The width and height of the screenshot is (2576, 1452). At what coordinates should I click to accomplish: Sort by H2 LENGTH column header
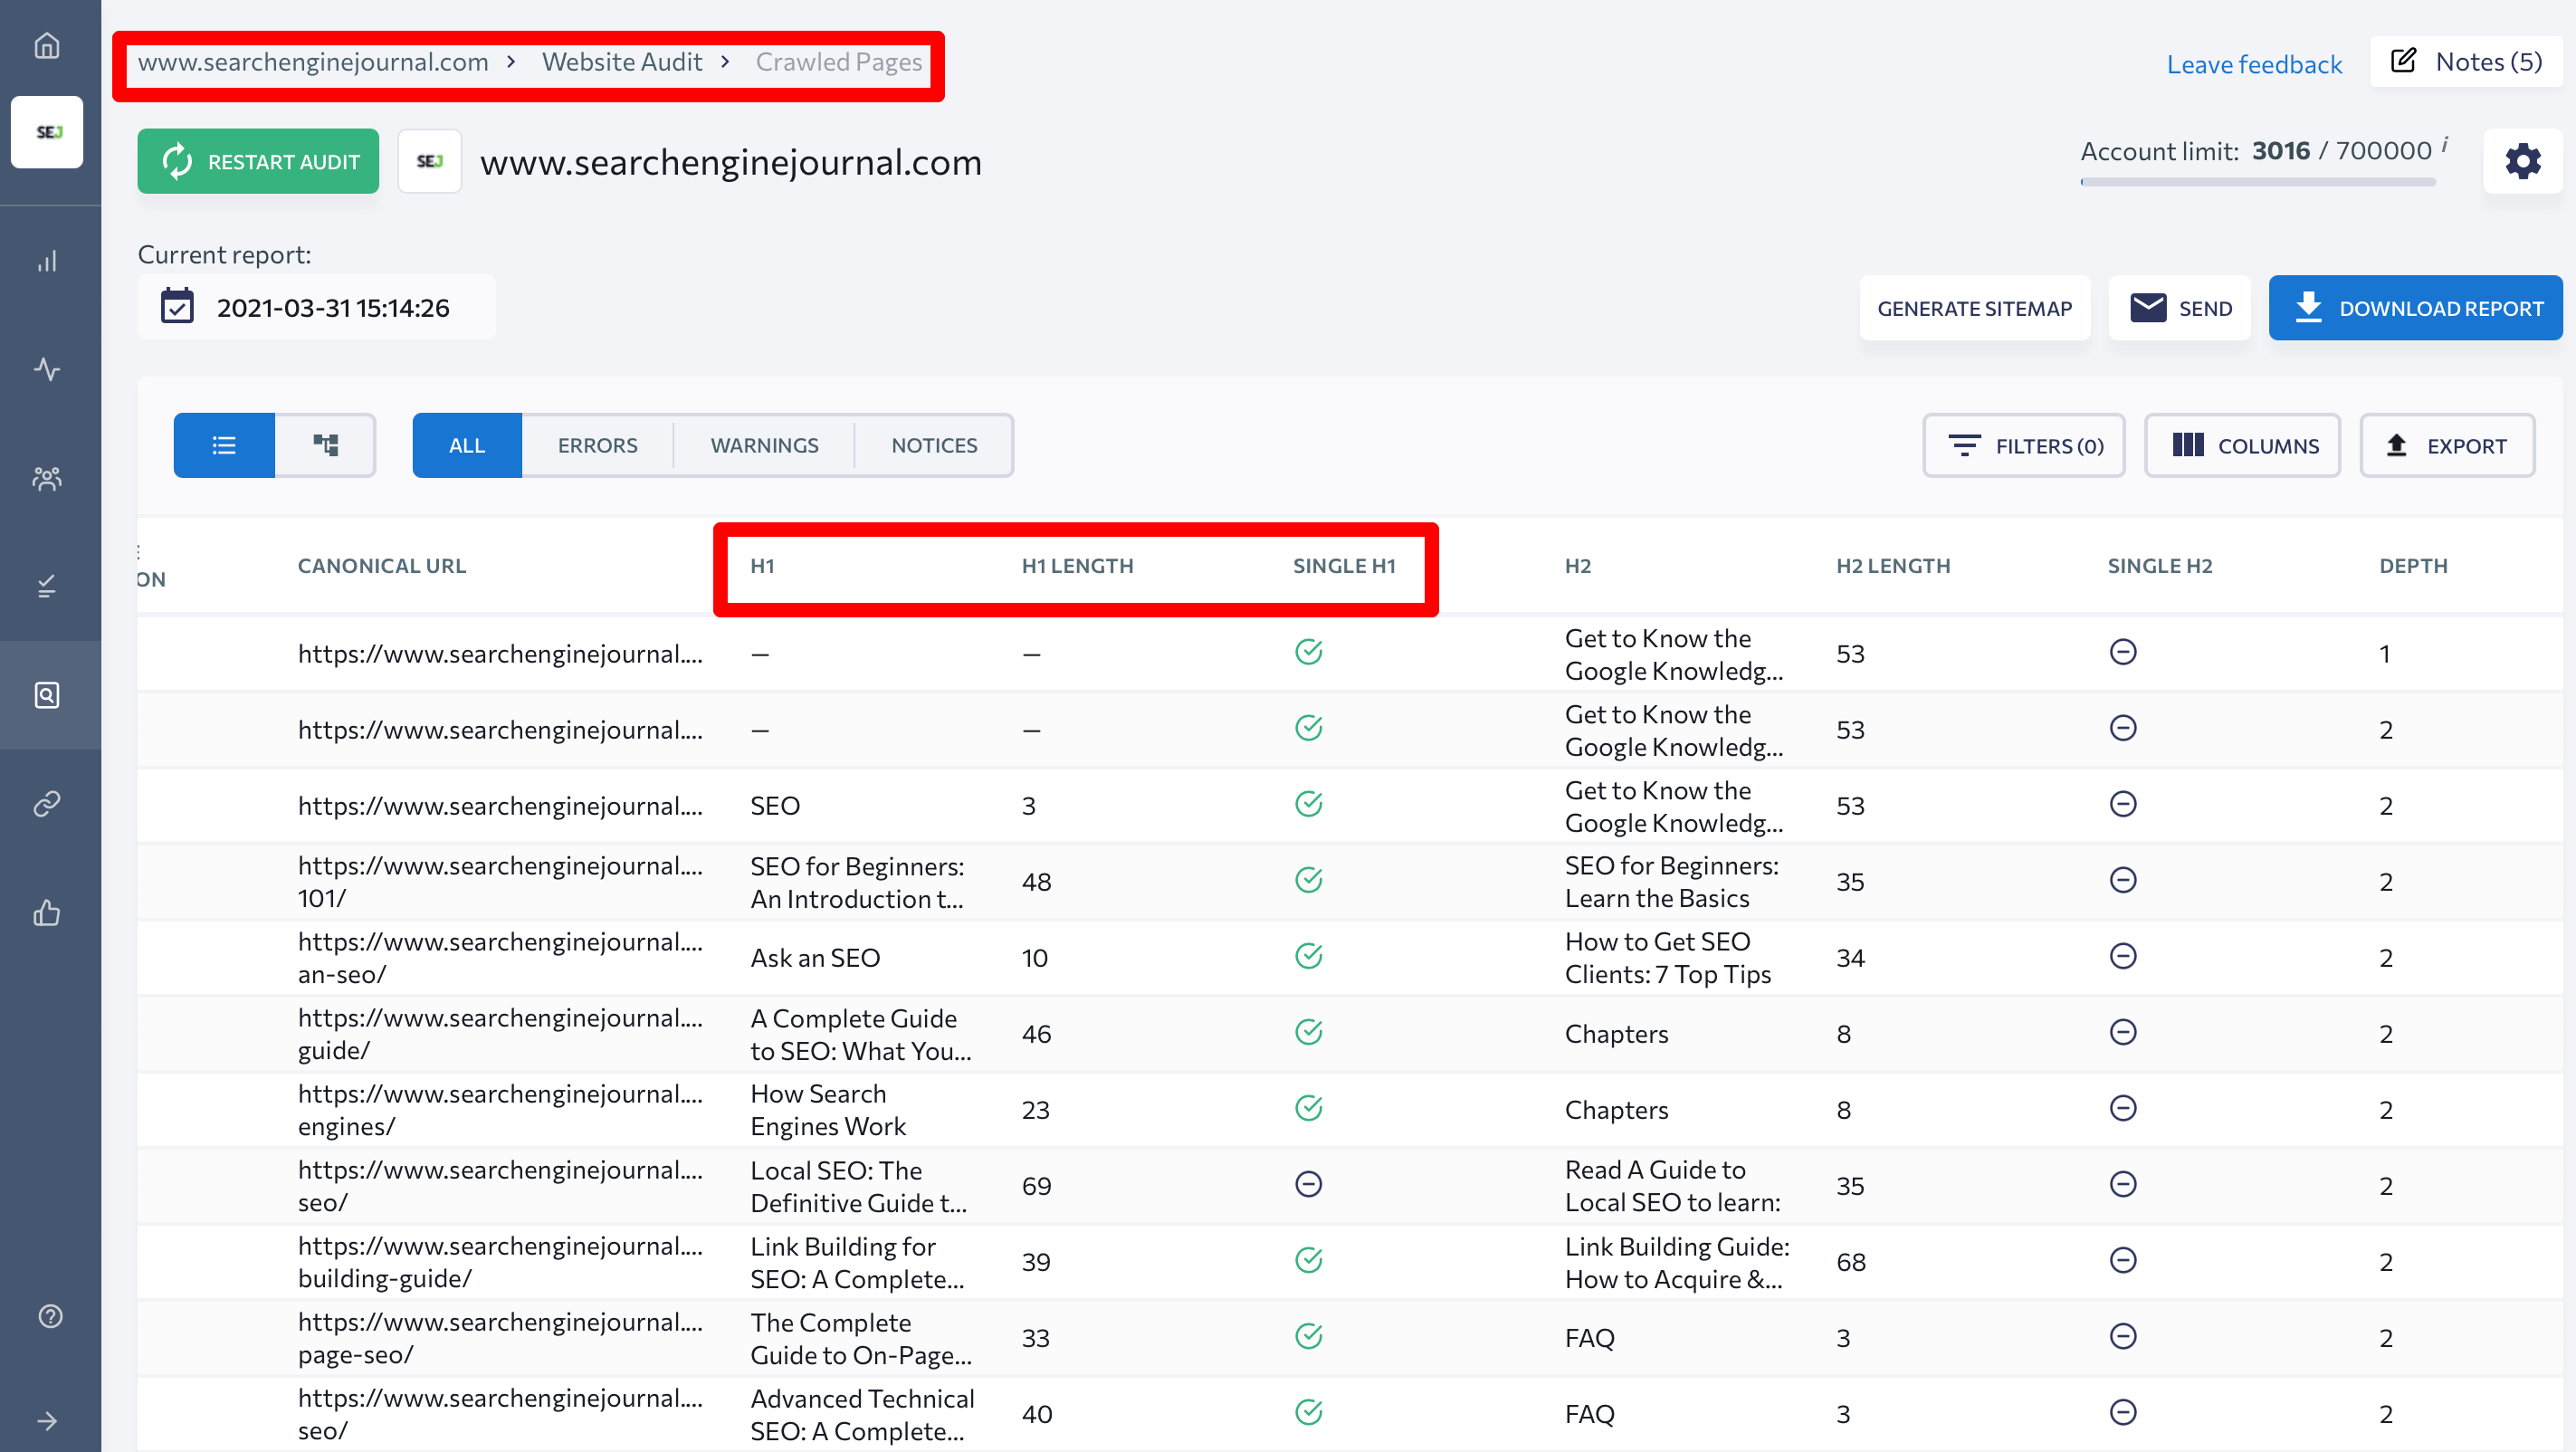[x=1893, y=566]
